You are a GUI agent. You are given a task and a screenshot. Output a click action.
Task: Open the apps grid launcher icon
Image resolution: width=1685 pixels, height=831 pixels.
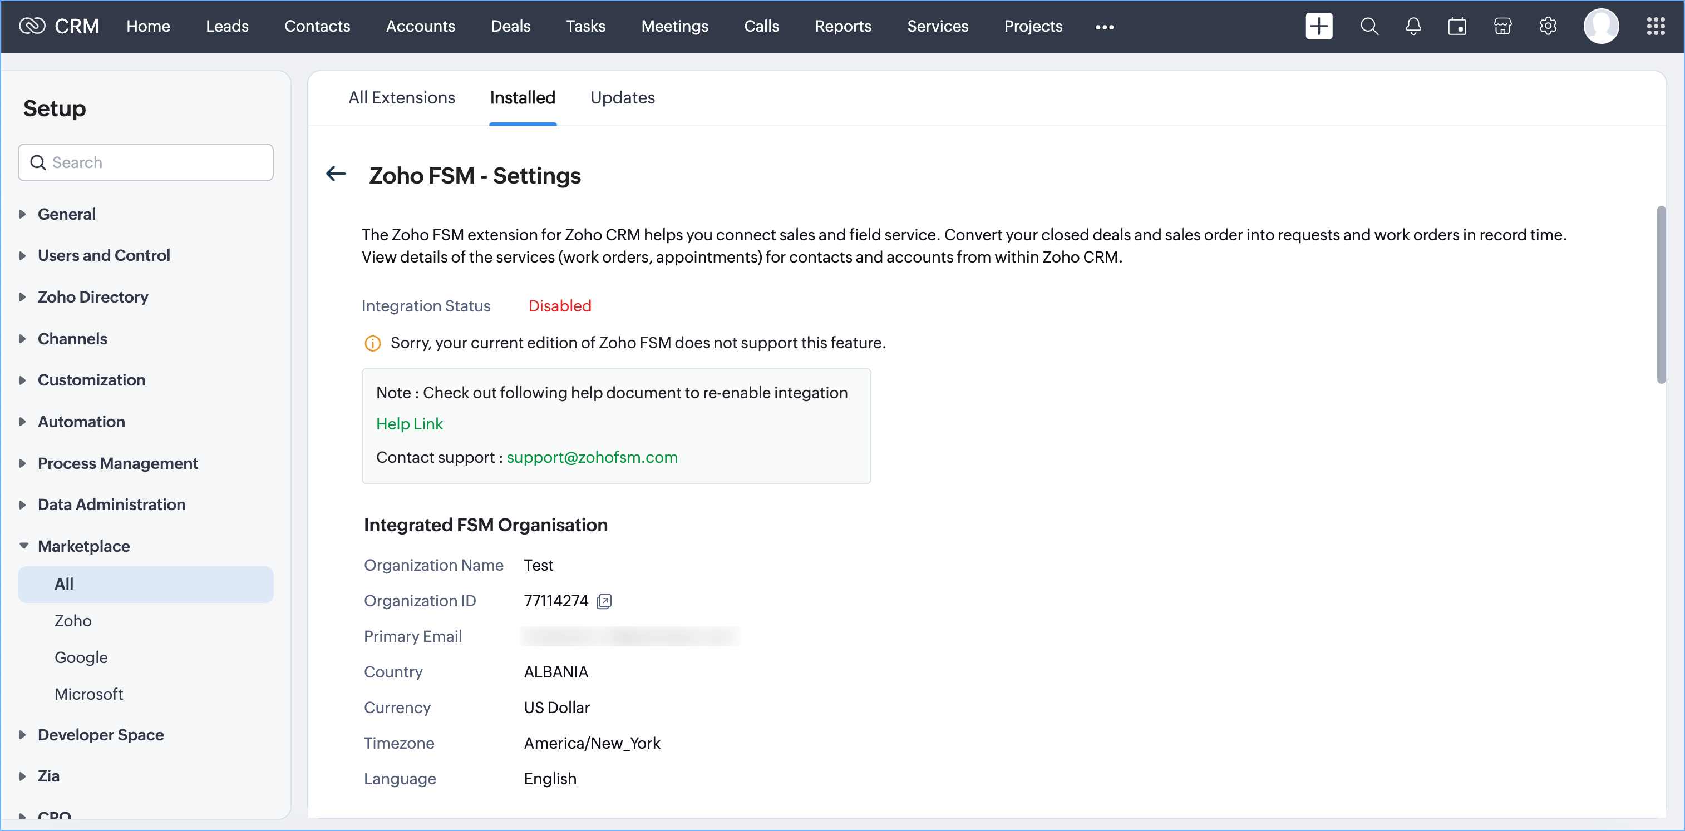coord(1655,26)
